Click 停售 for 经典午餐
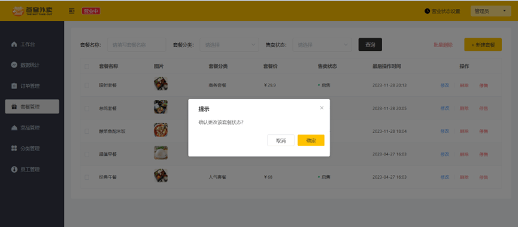The image size is (518, 227). click(x=484, y=177)
